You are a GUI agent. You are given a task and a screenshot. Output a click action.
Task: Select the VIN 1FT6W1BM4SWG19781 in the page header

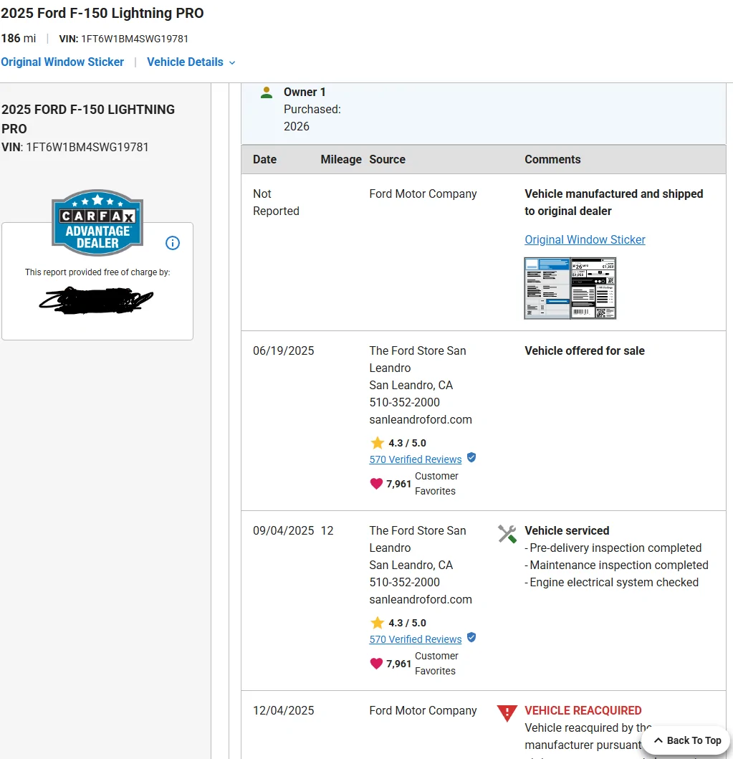135,39
